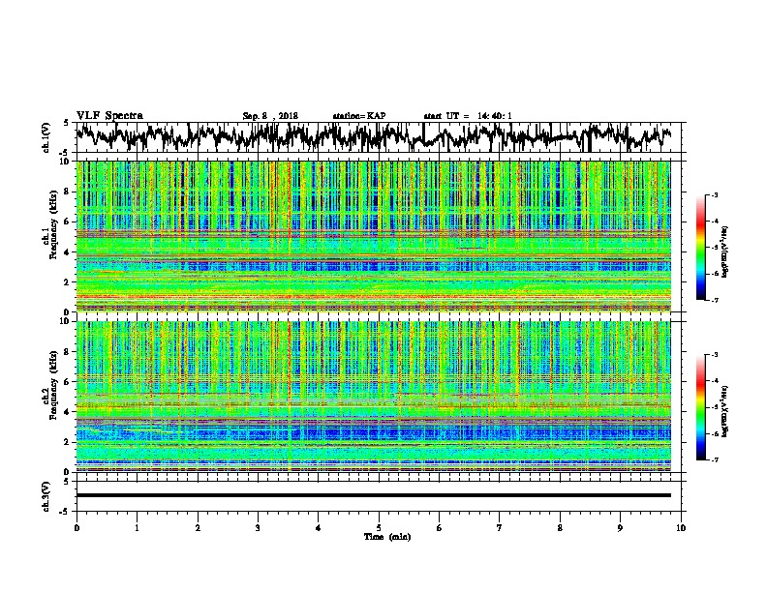
Task: Click the -7 label on the ch.2 color bar
Action: pyautogui.click(x=714, y=460)
